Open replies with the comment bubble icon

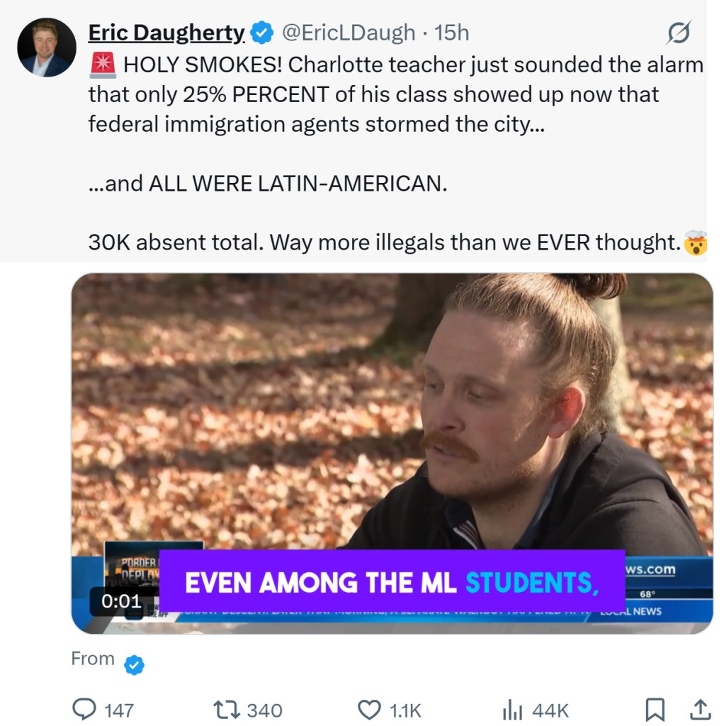click(x=84, y=709)
